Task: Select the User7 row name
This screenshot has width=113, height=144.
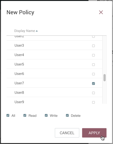Action: click(19, 83)
